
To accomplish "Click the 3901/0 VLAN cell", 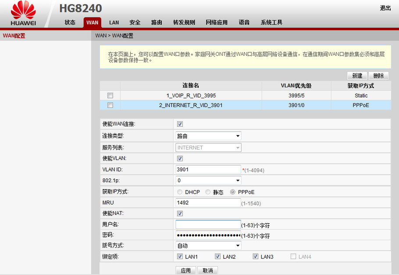I will pos(296,105).
